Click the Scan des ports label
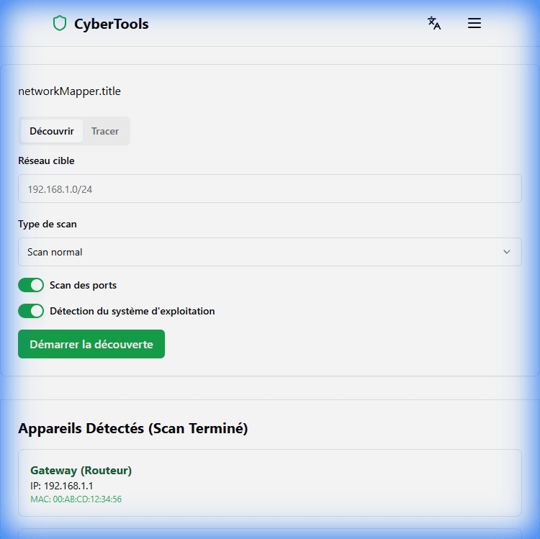Image resolution: width=540 pixels, height=539 pixels. tap(83, 285)
